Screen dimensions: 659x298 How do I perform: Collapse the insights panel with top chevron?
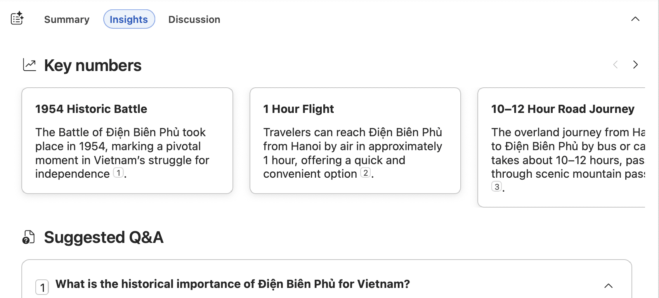point(635,19)
